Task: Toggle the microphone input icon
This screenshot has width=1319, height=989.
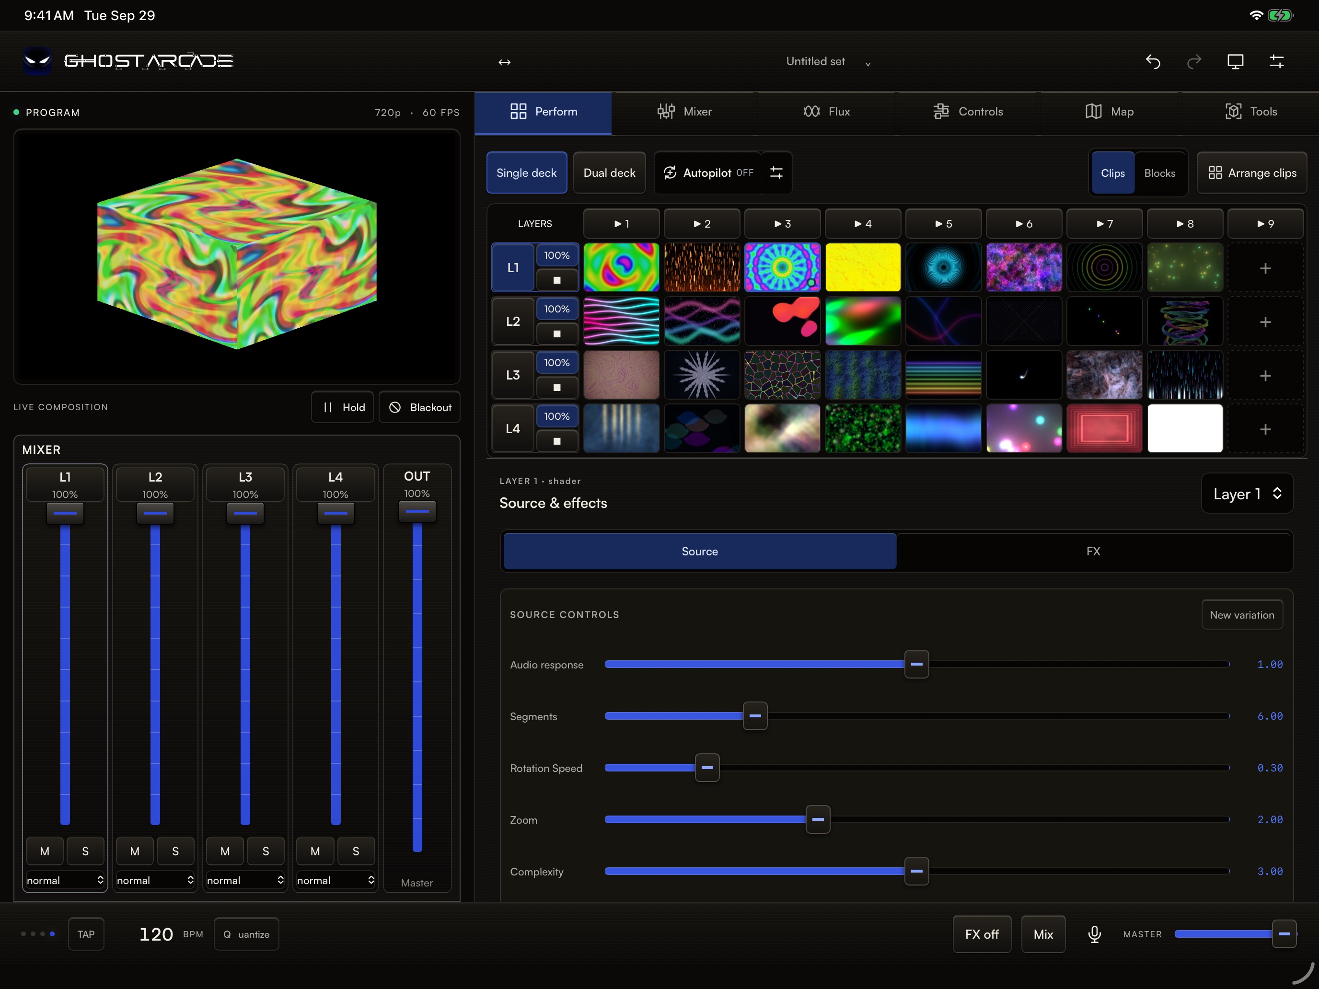Action: point(1094,934)
